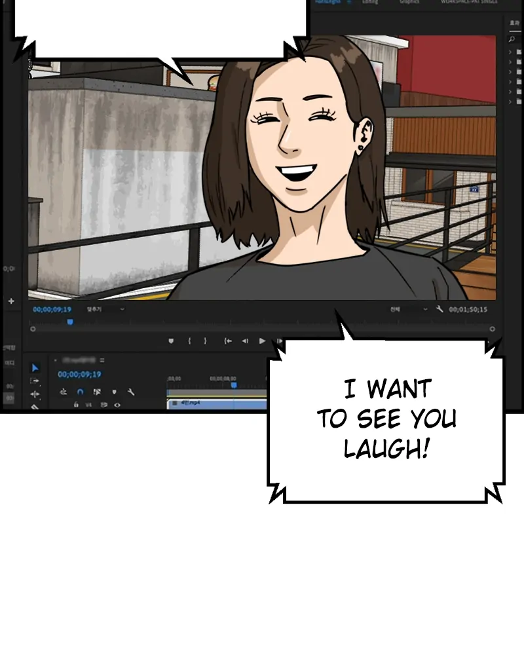The height and width of the screenshot is (655, 524).
Task: Toggle video track lock icon
Action: (76, 405)
